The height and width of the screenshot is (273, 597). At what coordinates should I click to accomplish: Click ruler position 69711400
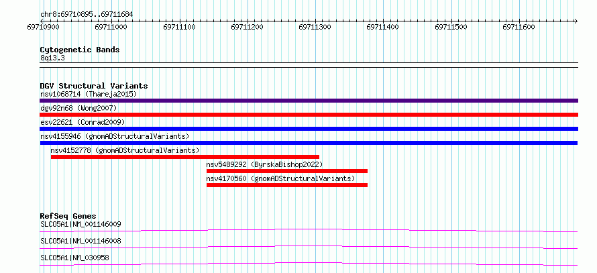[x=383, y=27]
